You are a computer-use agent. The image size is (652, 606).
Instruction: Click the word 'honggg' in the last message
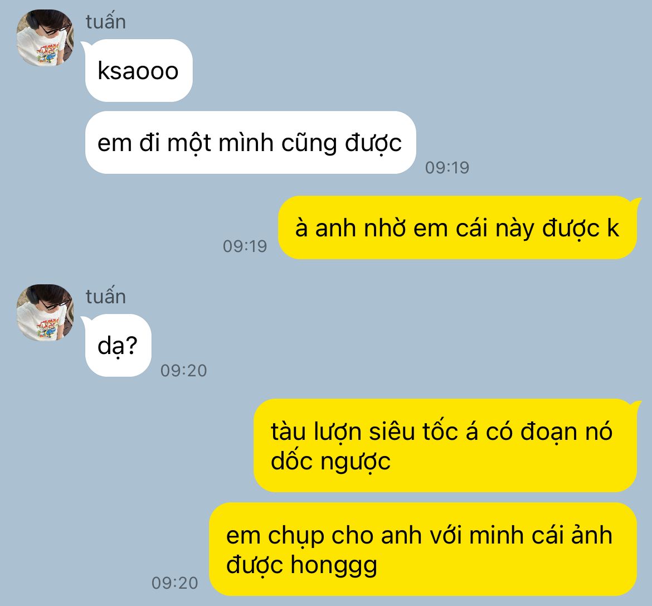[334, 566]
